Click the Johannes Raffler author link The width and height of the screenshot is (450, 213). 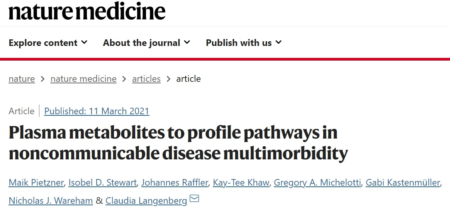click(175, 183)
